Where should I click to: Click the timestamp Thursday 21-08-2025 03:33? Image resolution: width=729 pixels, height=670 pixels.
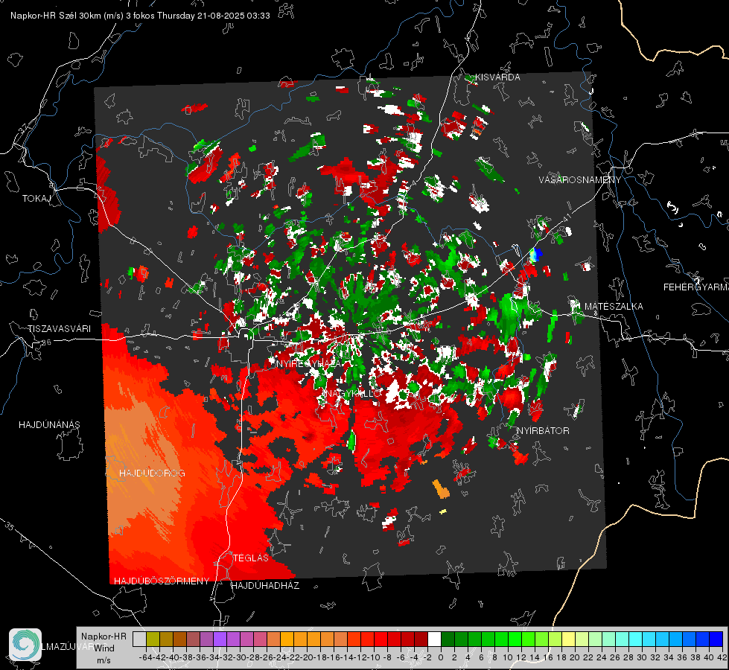tap(214, 16)
